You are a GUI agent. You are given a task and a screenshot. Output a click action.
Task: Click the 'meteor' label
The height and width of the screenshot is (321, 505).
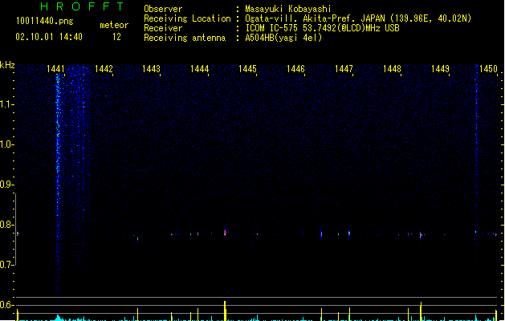click(x=114, y=25)
